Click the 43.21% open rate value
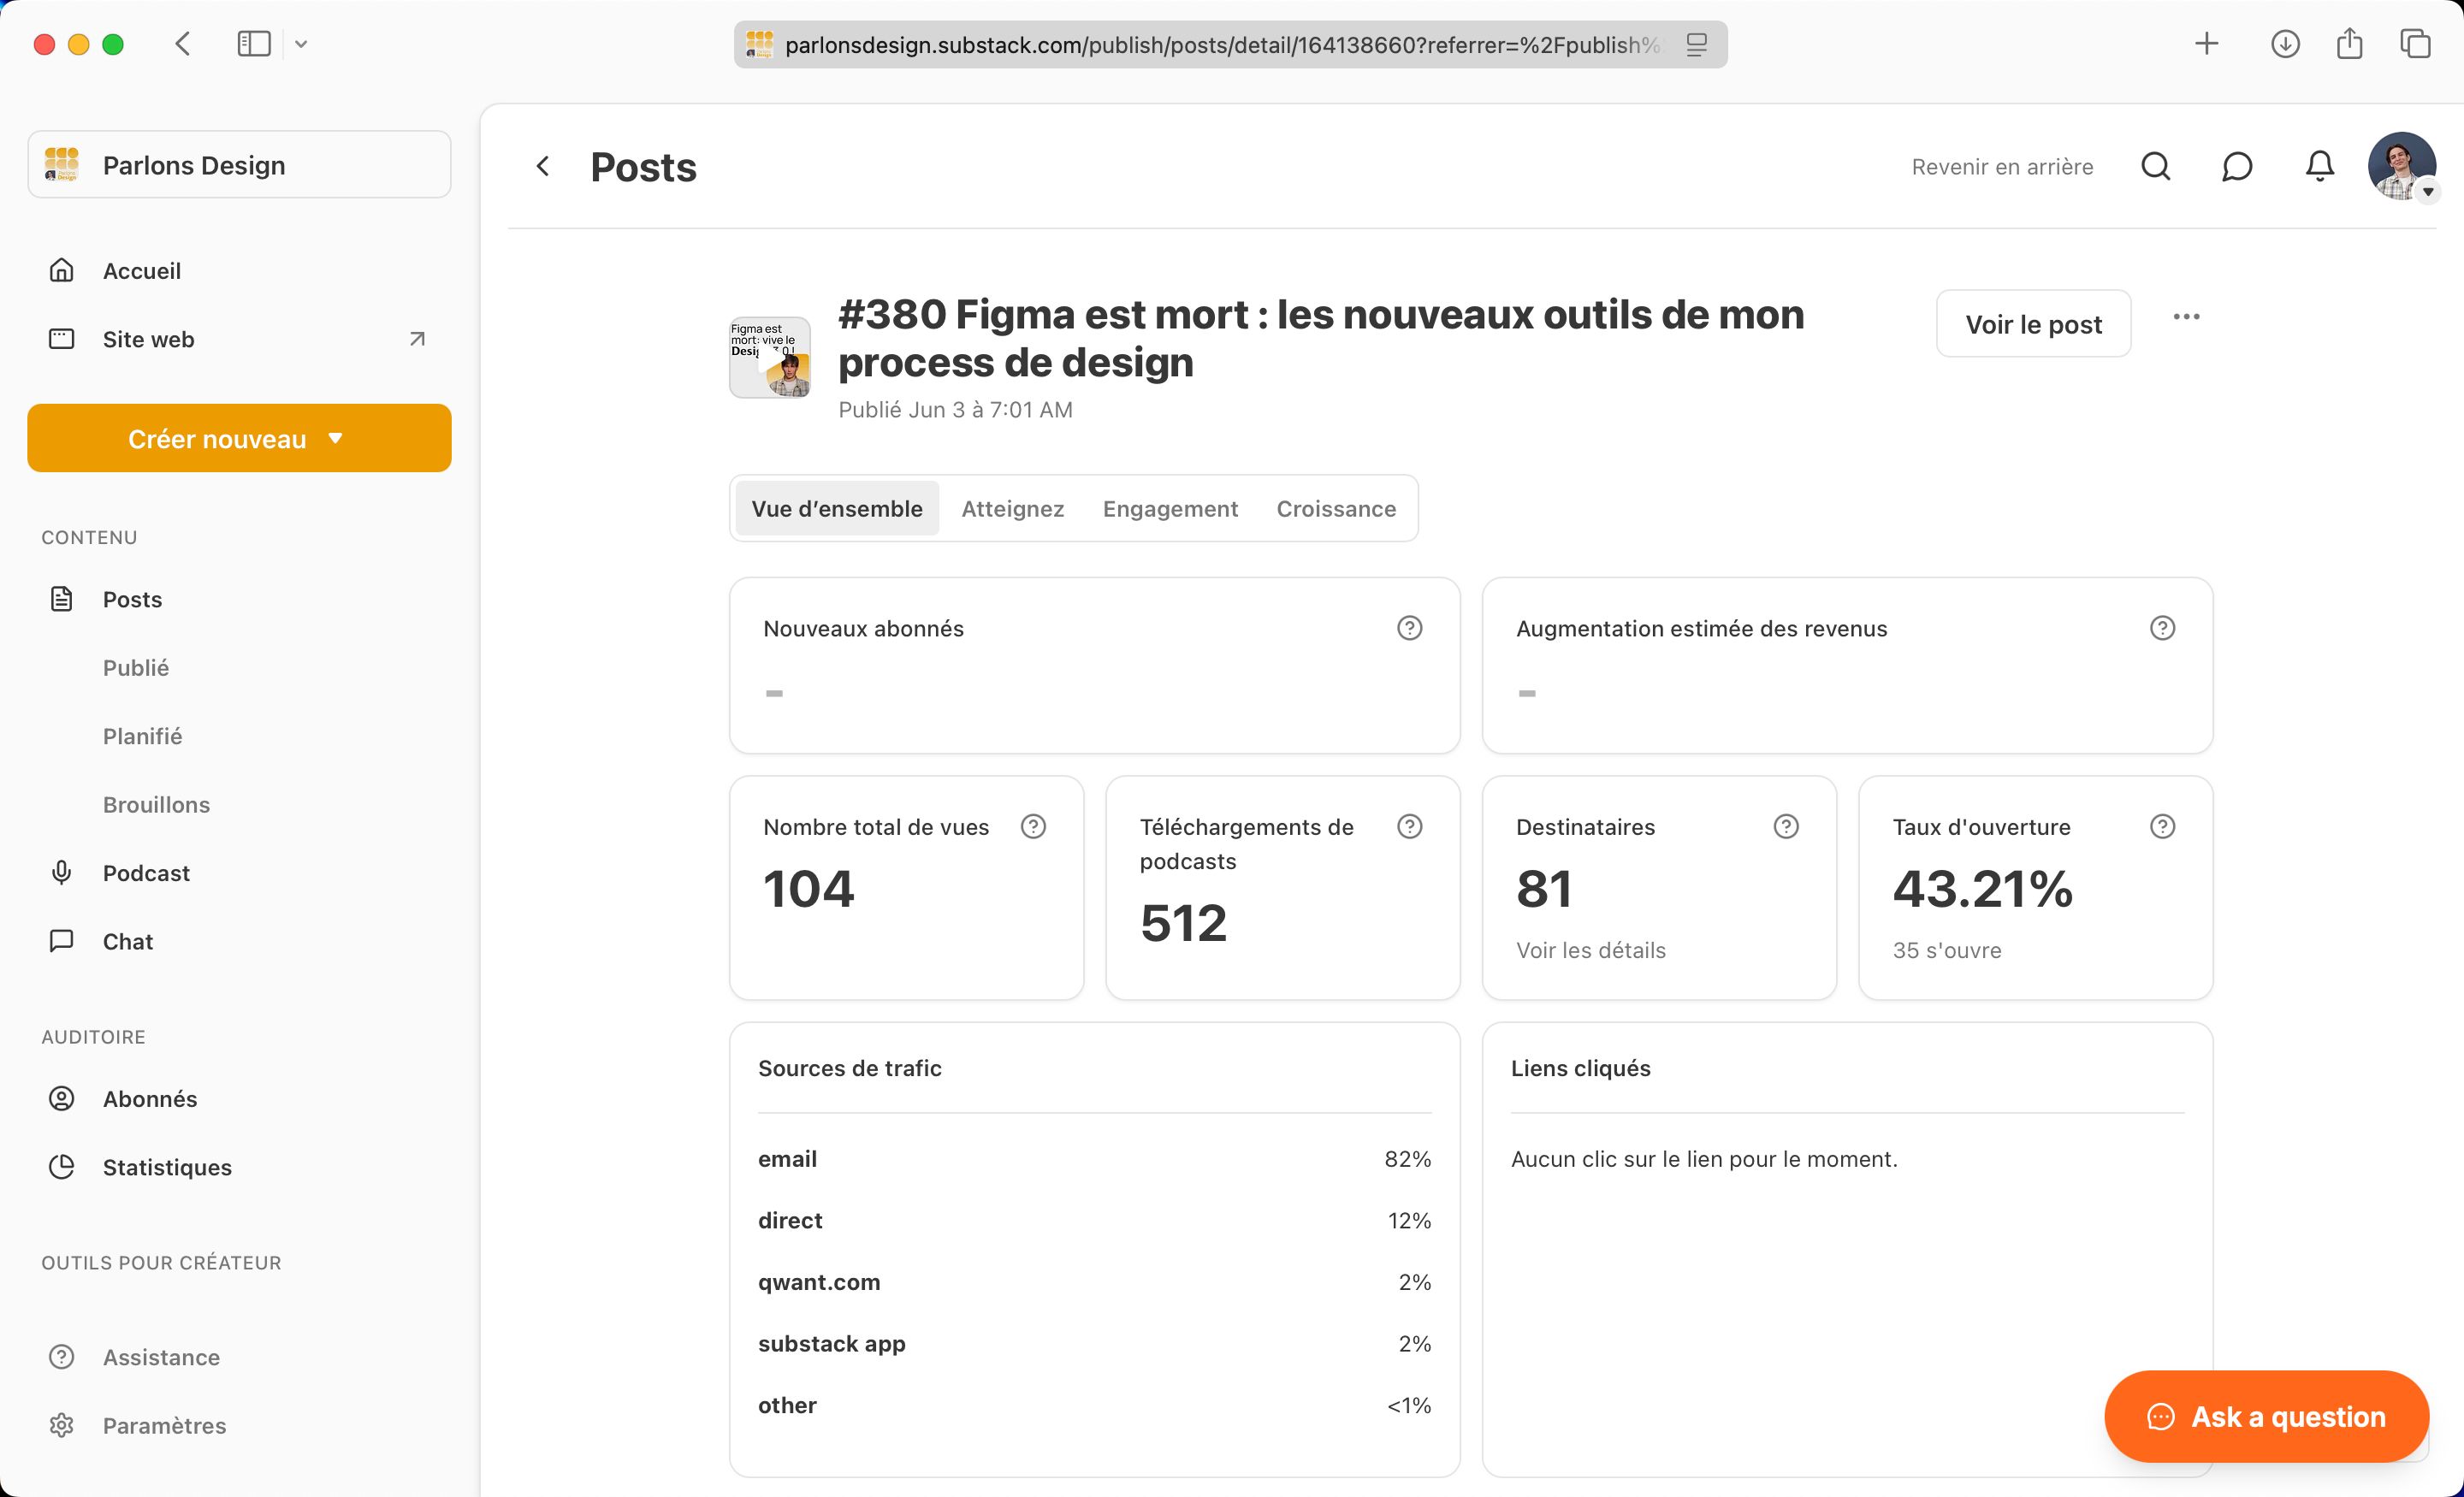Viewport: 2464px width, 1497px height. 1983,888
